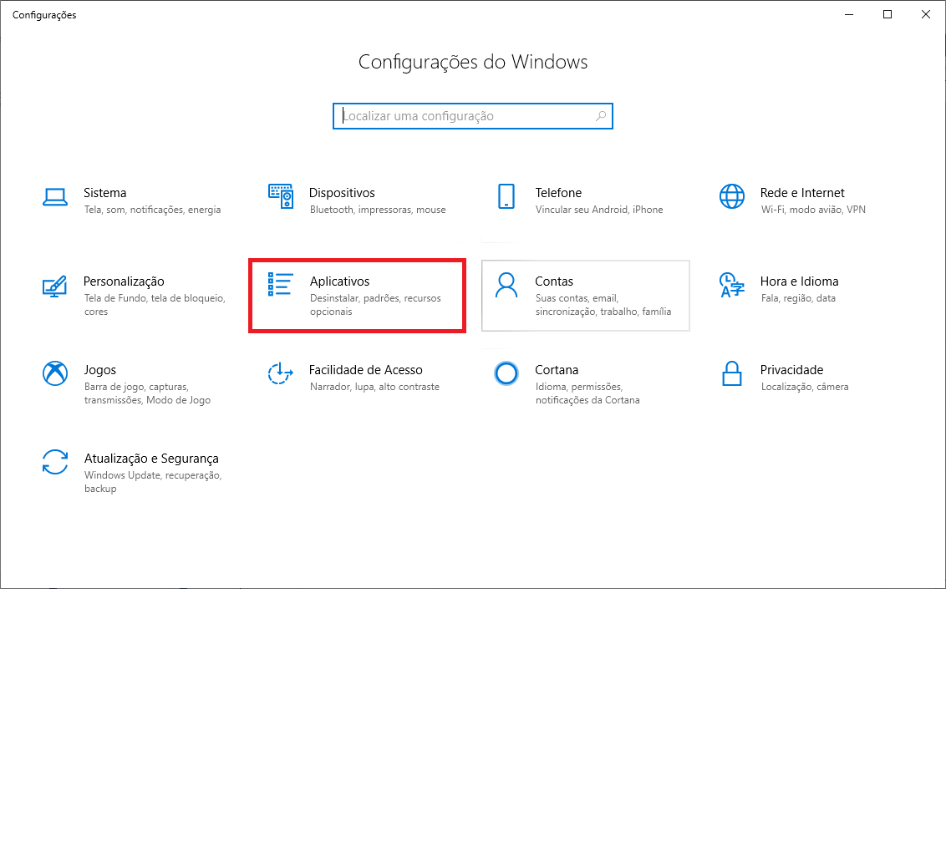
Task: Focus the 'Localizar uma configuração' search field
Action: [x=468, y=116]
